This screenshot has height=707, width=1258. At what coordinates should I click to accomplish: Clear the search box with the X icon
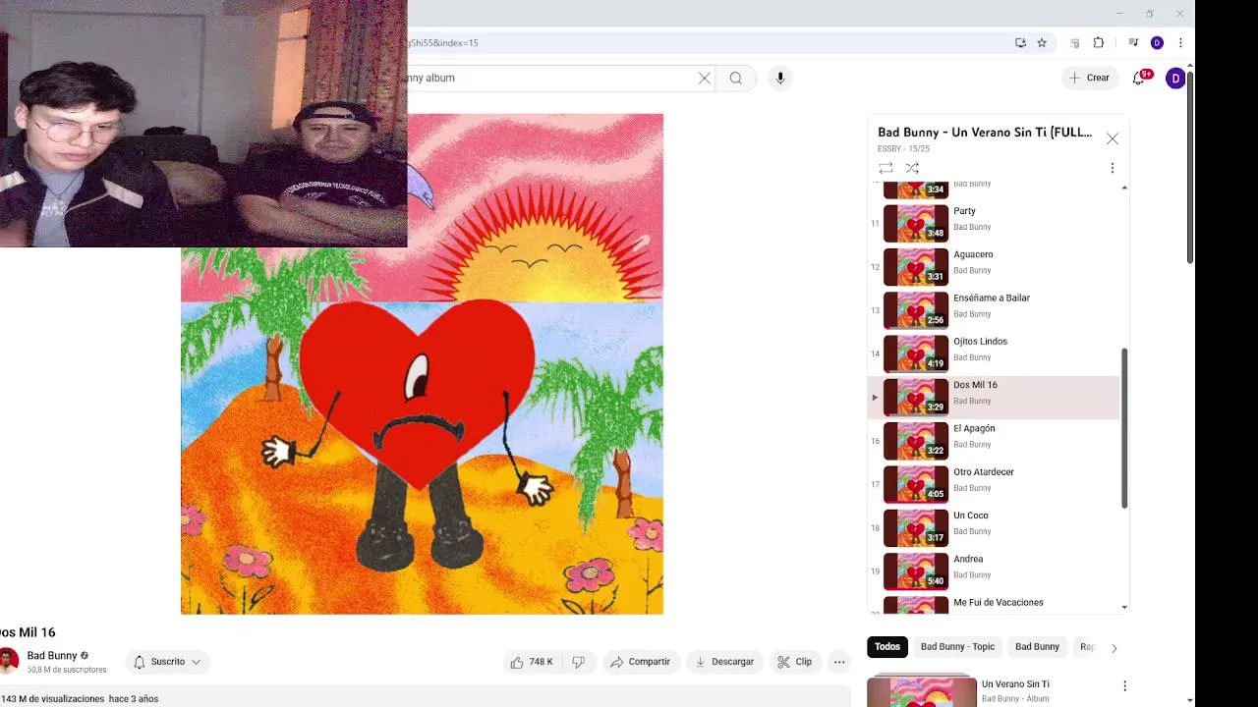pos(704,78)
